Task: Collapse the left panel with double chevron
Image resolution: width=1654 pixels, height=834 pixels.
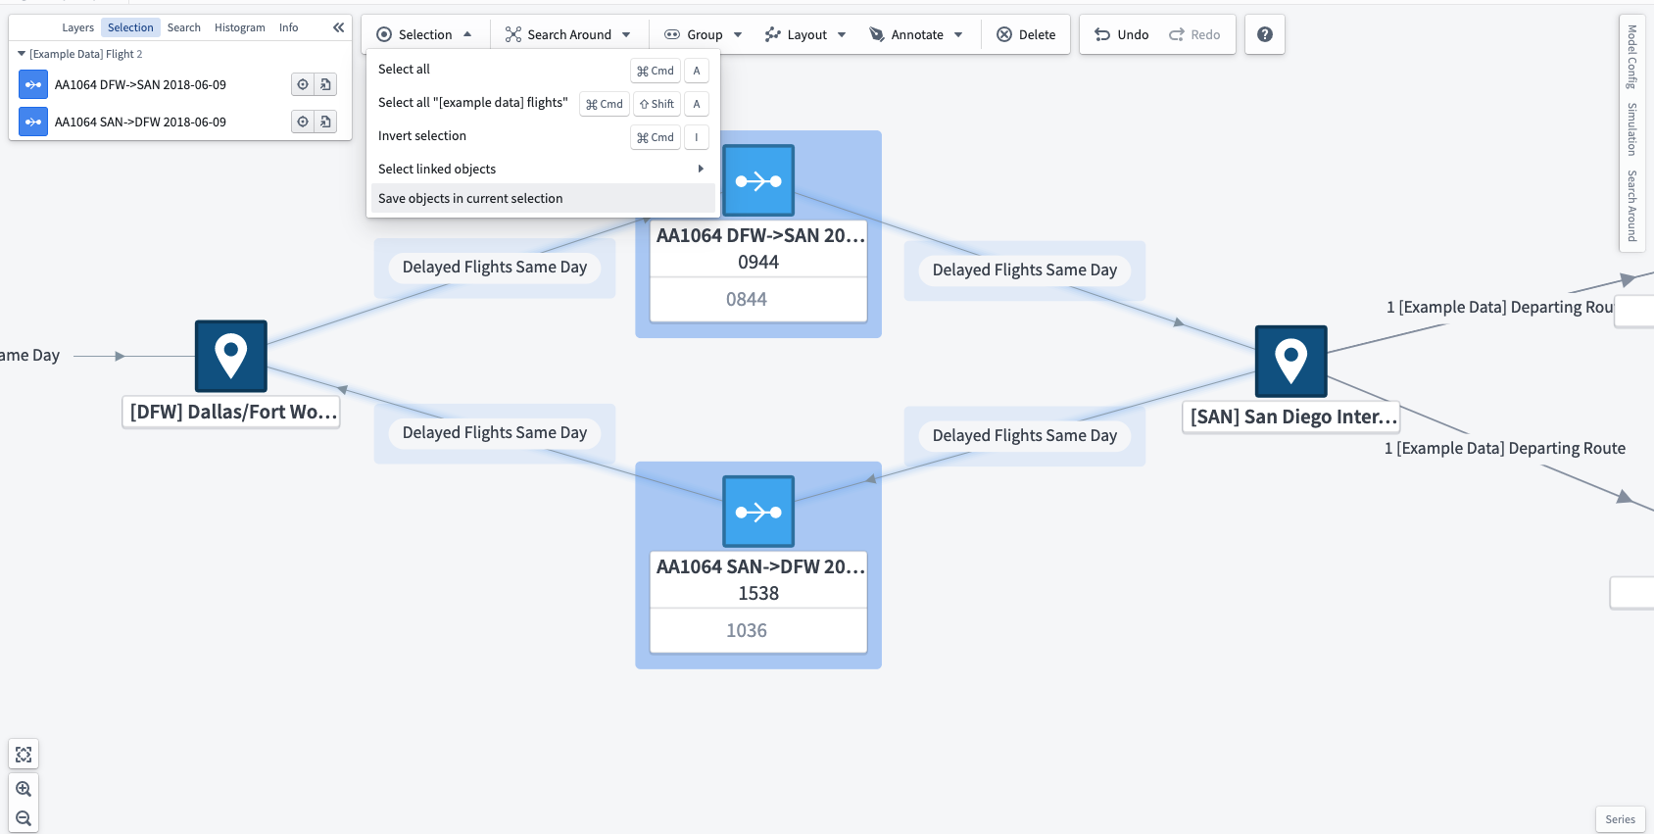Action: pos(338,27)
